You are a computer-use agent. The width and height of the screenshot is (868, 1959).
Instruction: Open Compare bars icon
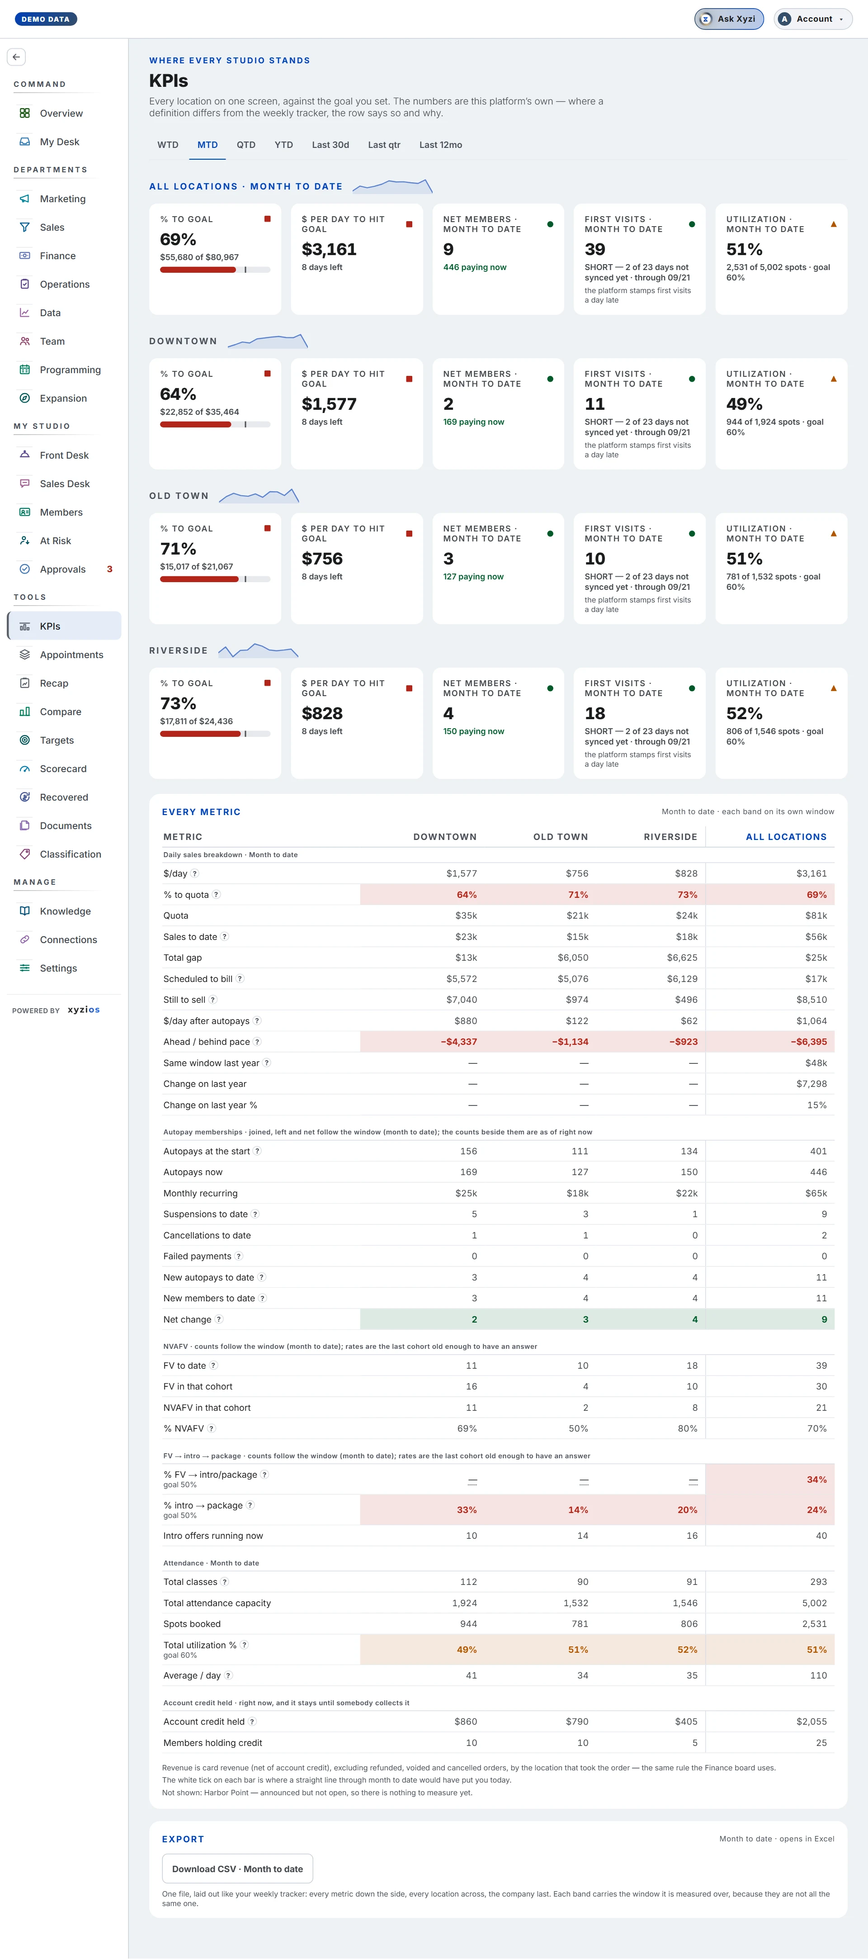tap(24, 712)
